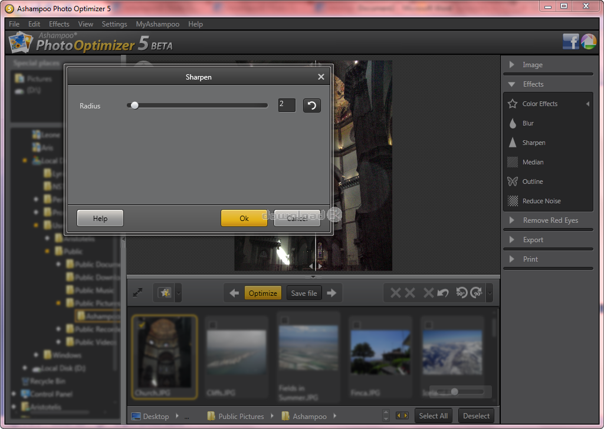Open the MyAshampoo menu
This screenshot has height=429, width=604.
(x=157, y=24)
